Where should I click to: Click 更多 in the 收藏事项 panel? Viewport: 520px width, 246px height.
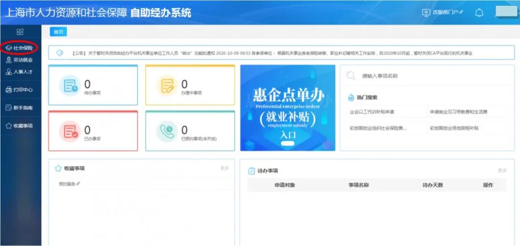click(224, 168)
